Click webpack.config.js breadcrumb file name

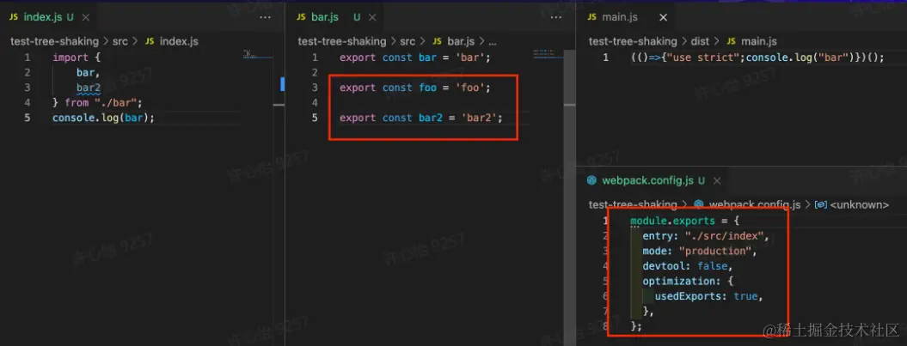point(755,204)
